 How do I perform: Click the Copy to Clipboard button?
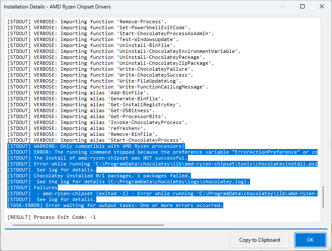click(259, 240)
